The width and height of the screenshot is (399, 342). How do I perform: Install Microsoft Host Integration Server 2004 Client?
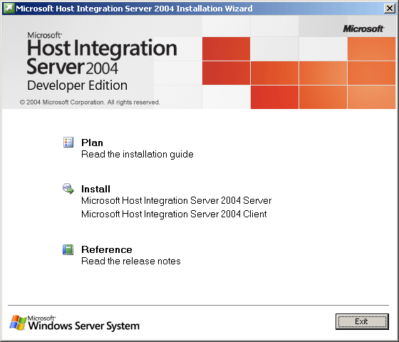point(174,214)
